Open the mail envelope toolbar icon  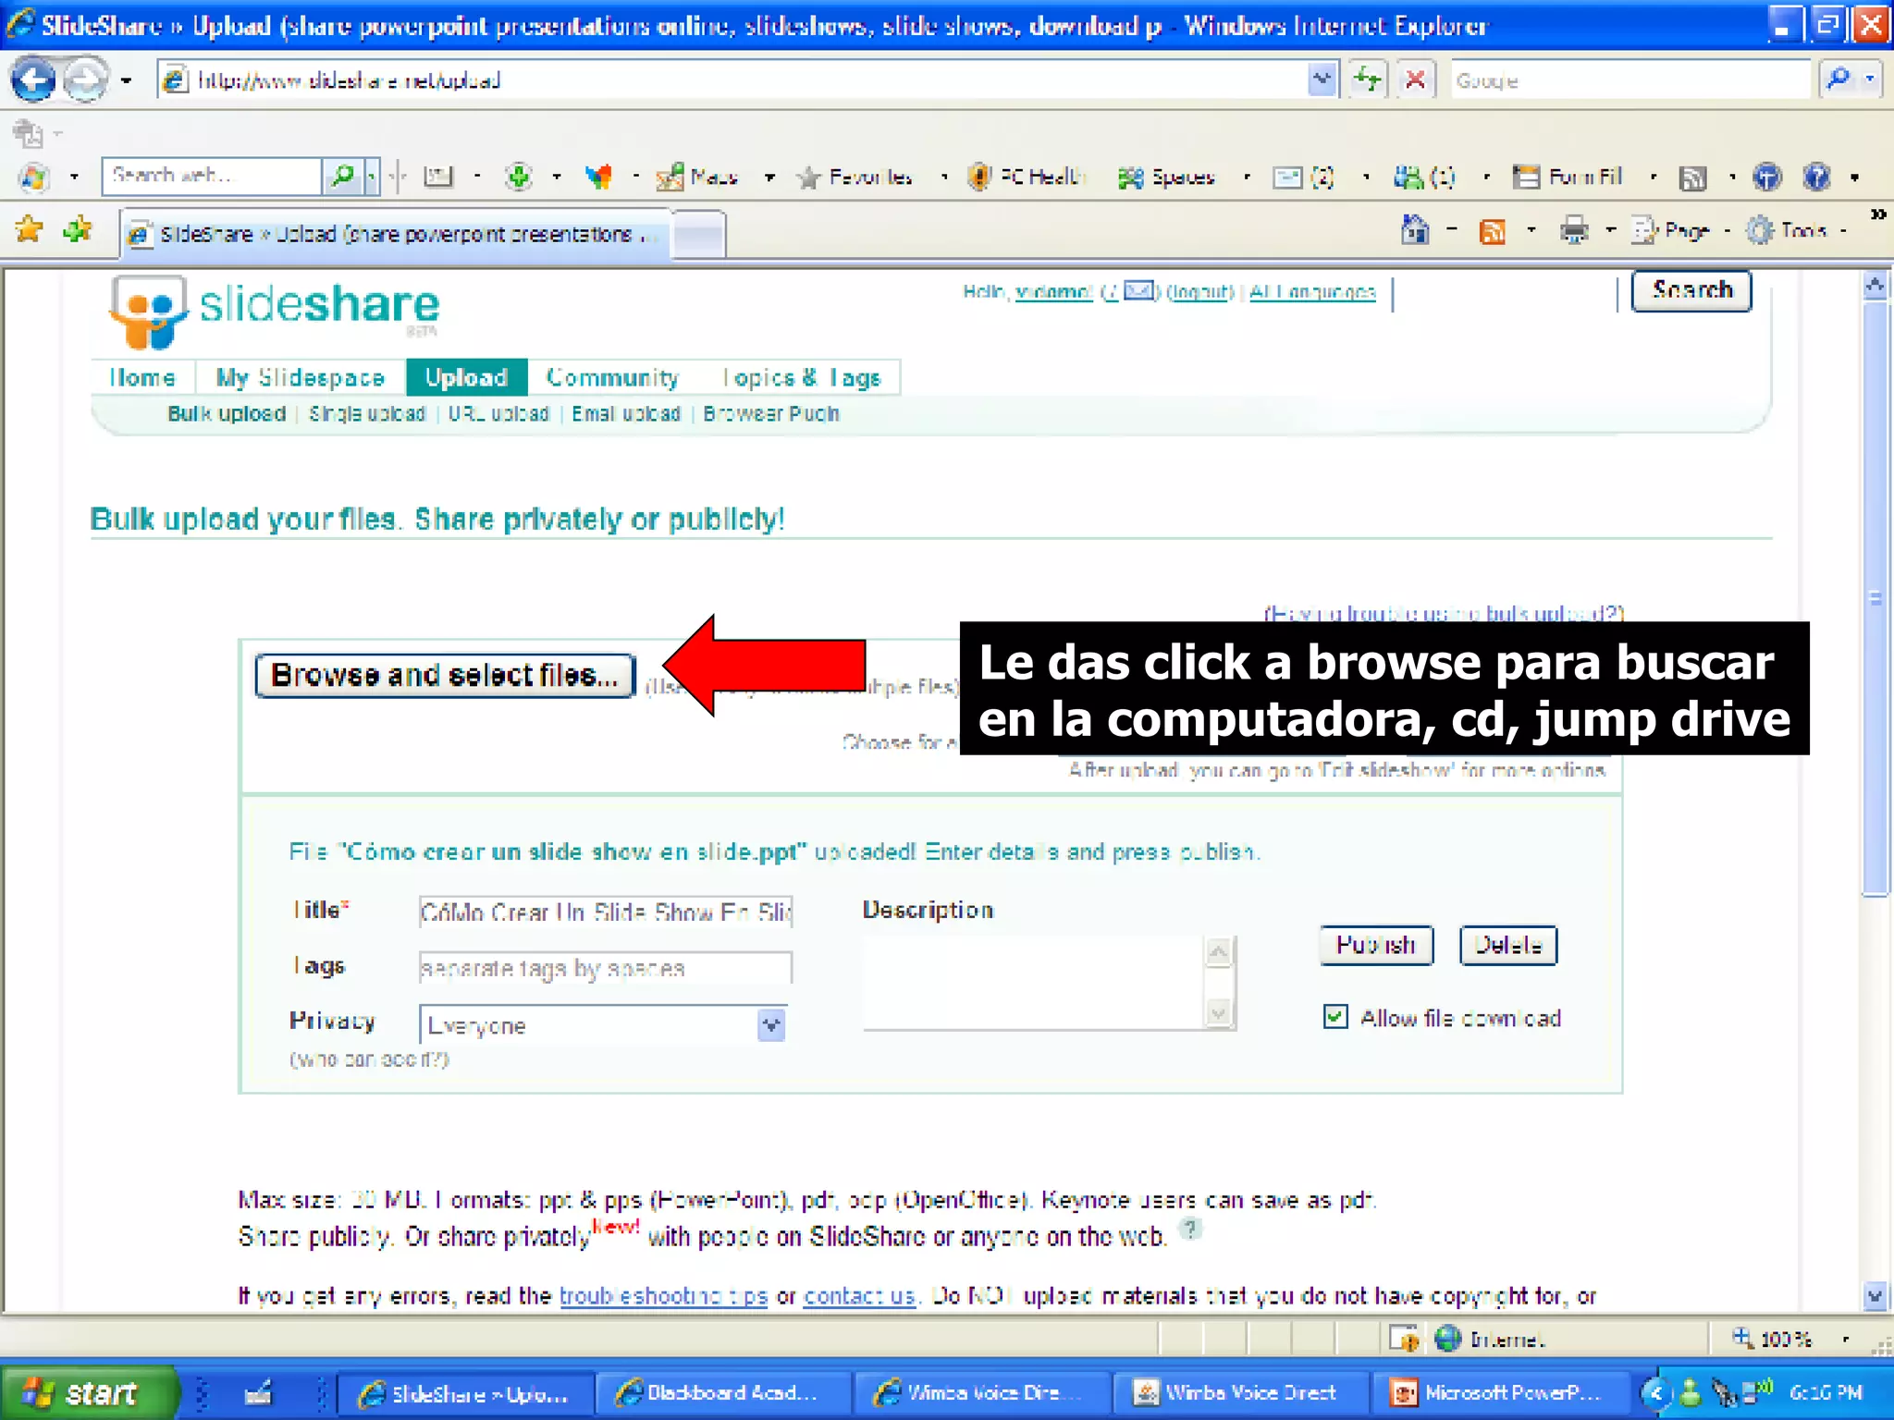pos(1286,177)
